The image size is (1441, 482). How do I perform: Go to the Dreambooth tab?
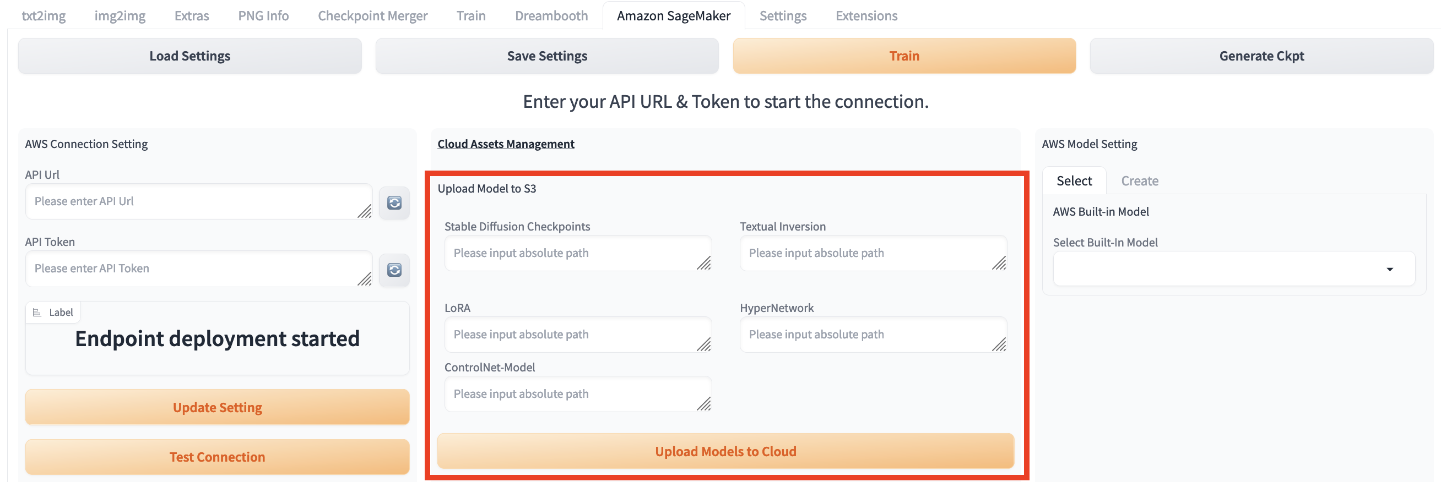(x=551, y=15)
